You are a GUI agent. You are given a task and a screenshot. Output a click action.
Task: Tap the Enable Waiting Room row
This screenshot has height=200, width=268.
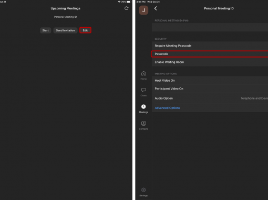(210, 62)
